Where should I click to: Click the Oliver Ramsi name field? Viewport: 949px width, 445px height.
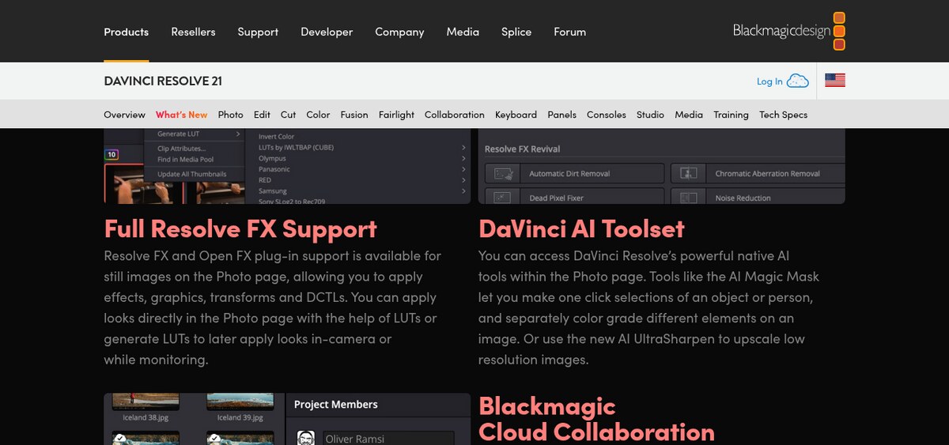(388, 439)
